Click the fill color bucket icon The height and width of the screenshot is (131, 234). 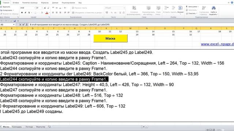click(x=42, y=13)
